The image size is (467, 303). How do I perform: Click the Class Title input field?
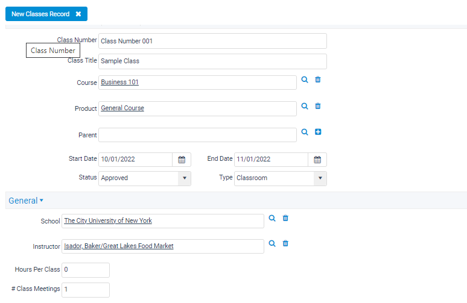(x=212, y=61)
